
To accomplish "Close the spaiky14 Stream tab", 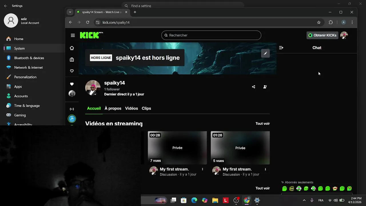I will pyautogui.click(x=126, y=12).
